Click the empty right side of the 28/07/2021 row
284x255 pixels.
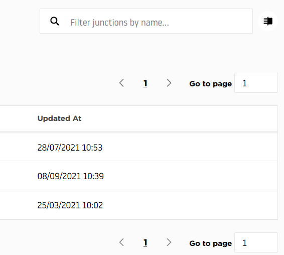190,147
